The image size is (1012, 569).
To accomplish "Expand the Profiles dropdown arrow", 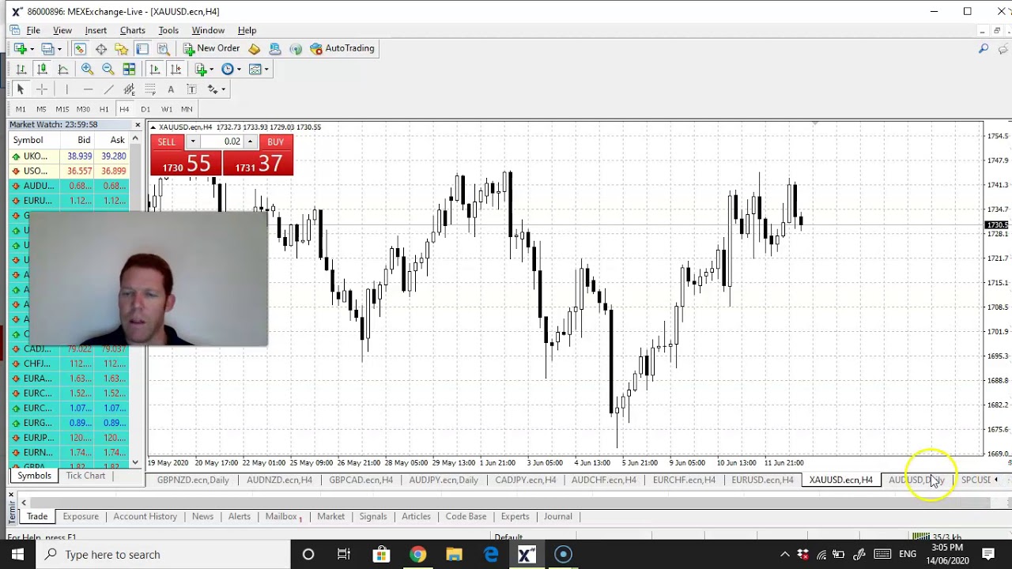I will (x=59, y=49).
